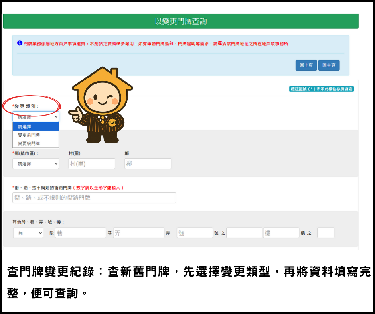
Task: Focus the 鄰 input box
Action: (x=148, y=163)
